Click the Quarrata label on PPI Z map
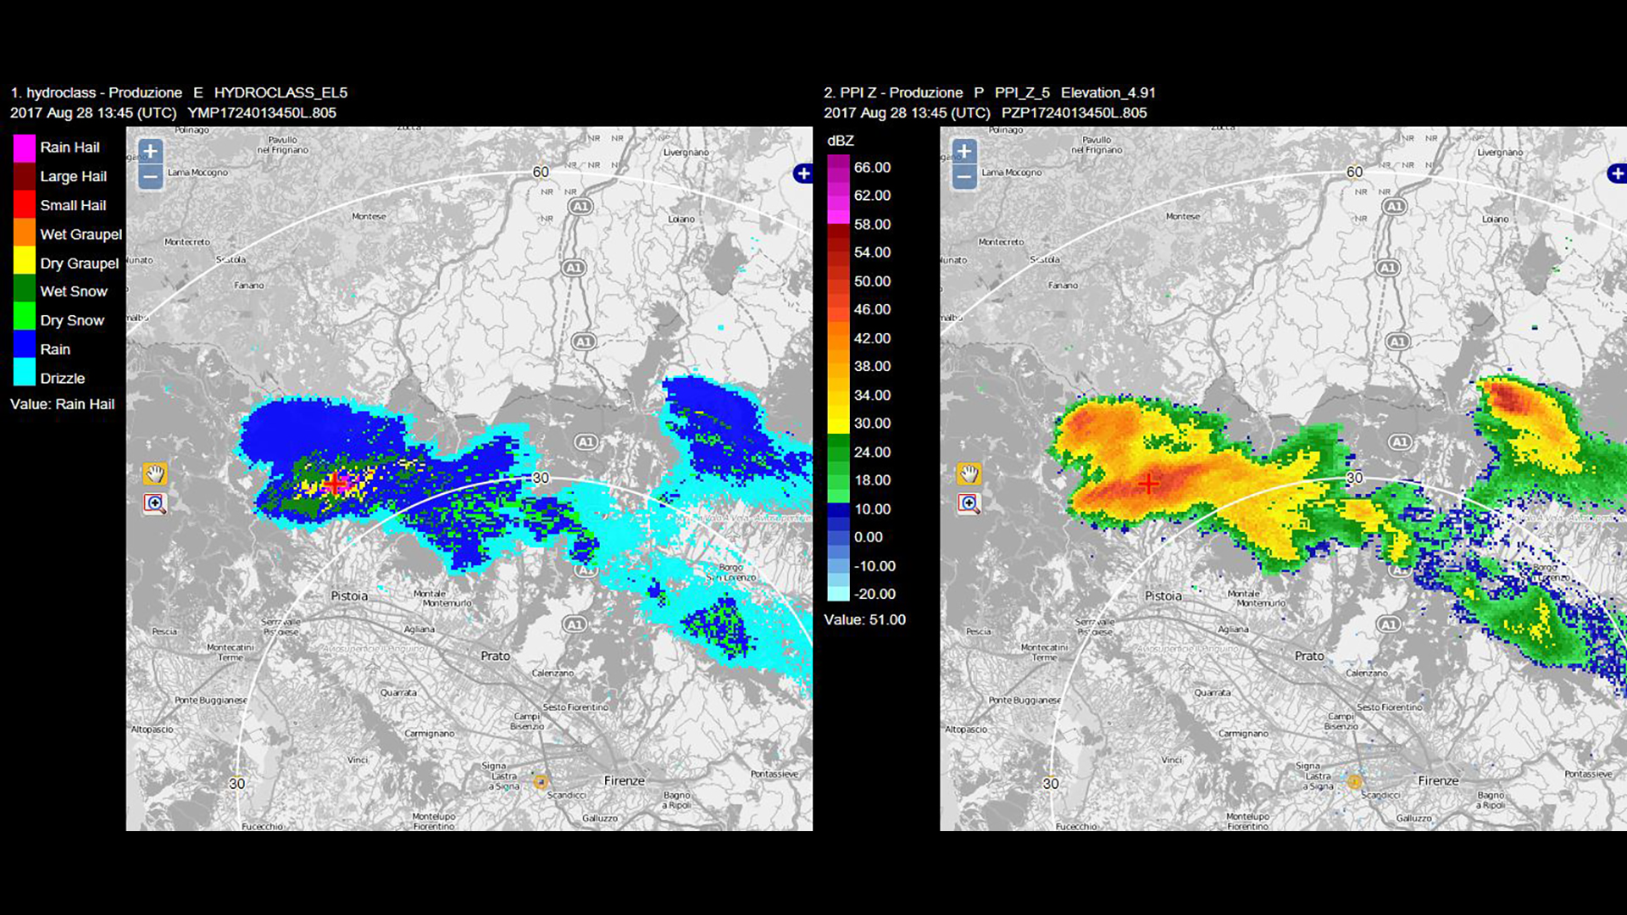This screenshot has width=1627, height=915. 1213,692
